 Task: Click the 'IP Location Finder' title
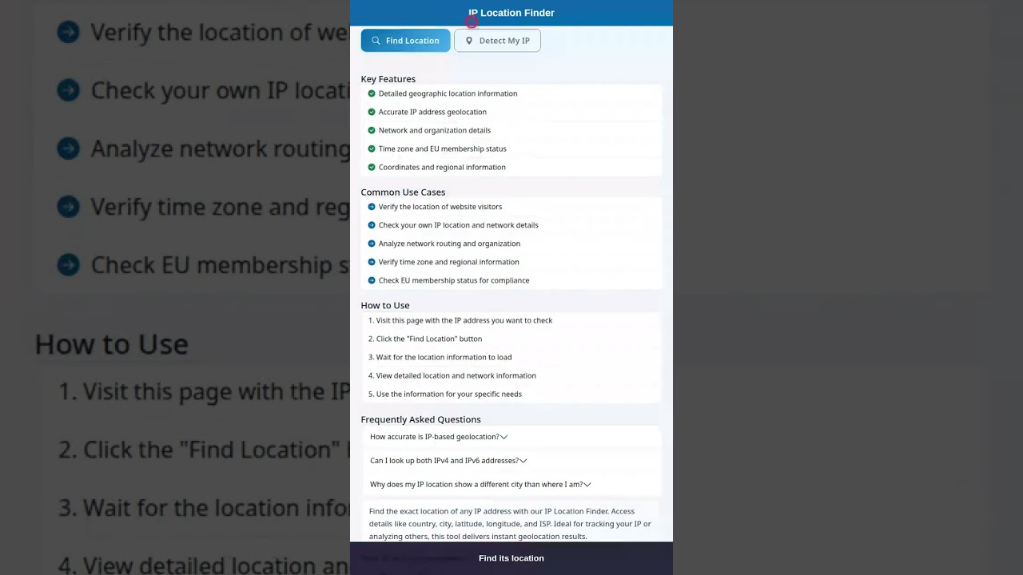pos(511,13)
